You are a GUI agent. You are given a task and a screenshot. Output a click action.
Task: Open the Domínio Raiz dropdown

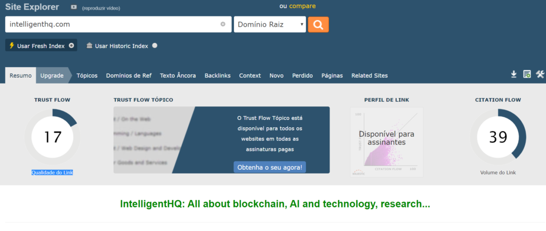click(270, 24)
